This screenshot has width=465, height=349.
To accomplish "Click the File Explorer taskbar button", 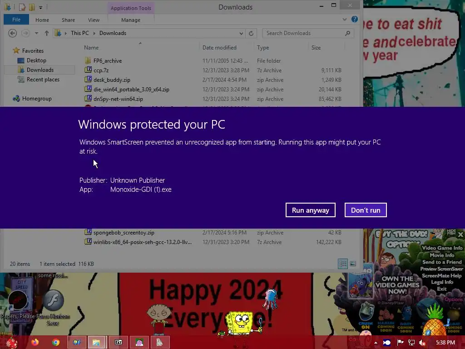I will (x=96, y=343).
